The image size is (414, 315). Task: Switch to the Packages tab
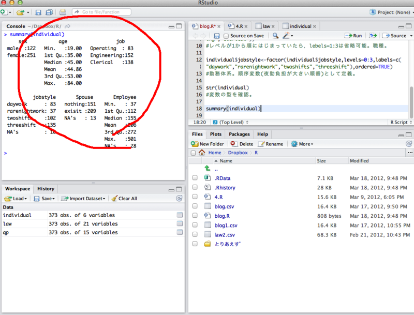coord(239,134)
